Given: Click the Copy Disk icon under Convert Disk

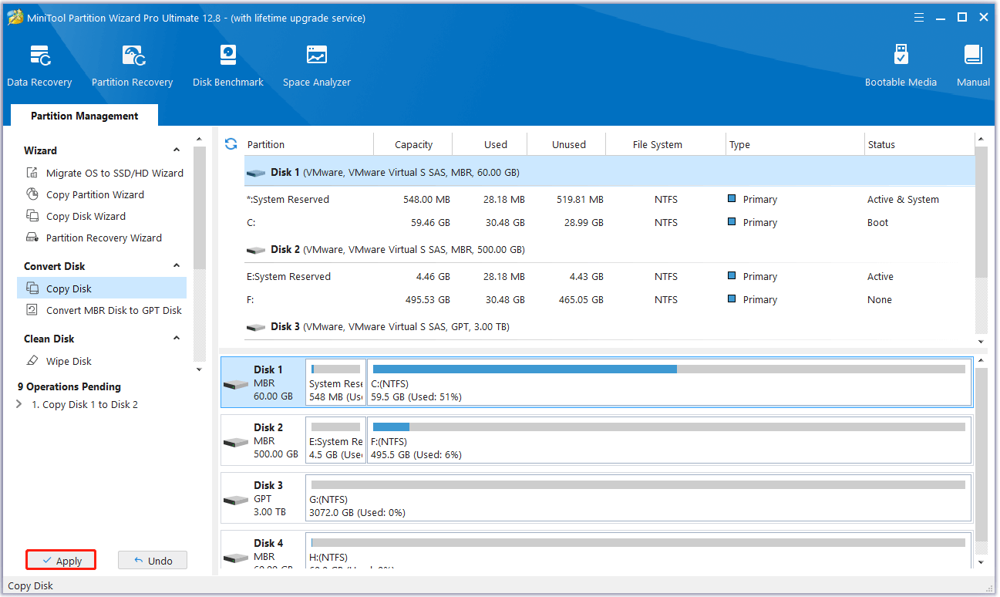Looking at the screenshot, I should tap(32, 288).
